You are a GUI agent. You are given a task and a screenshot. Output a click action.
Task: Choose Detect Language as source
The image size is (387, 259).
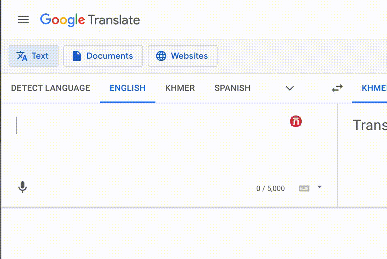50,88
